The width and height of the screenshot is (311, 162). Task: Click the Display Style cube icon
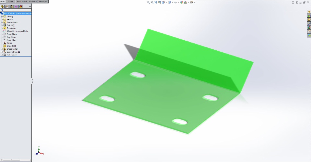click(x=169, y=2)
